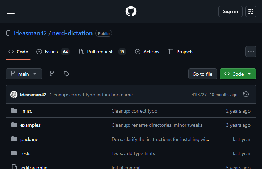
Task: Click 'last year' timestamp in tests row
Action: (242, 153)
